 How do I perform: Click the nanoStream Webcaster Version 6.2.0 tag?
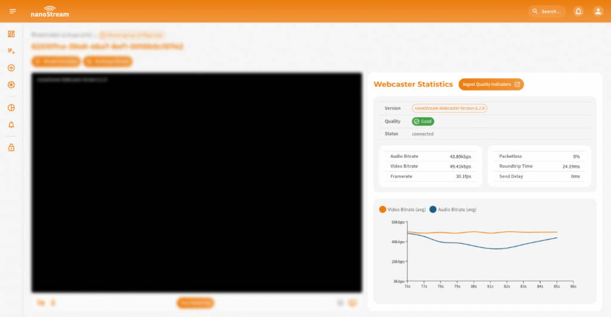pyautogui.click(x=449, y=108)
